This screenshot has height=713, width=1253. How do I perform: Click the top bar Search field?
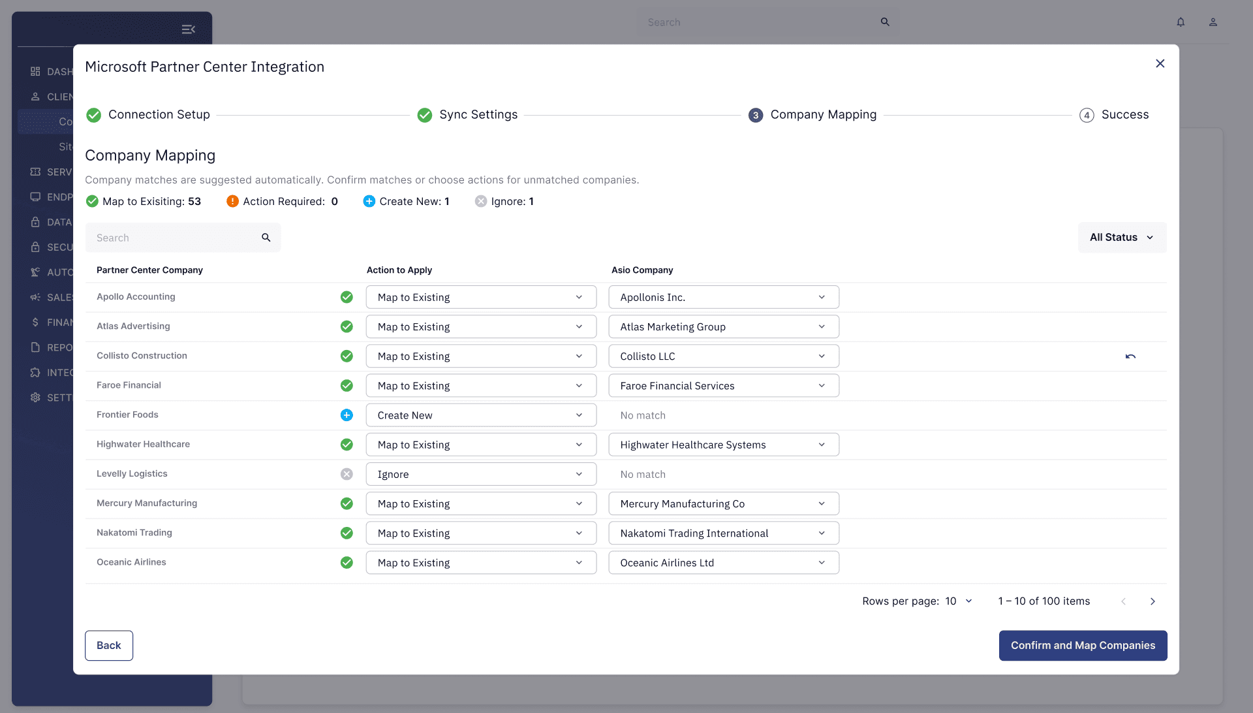(767, 22)
